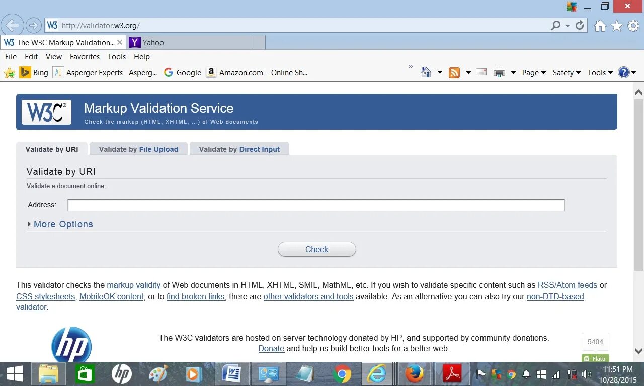Click the HP logo on the page
Viewport: 644px width, 386px height.
click(x=71, y=344)
